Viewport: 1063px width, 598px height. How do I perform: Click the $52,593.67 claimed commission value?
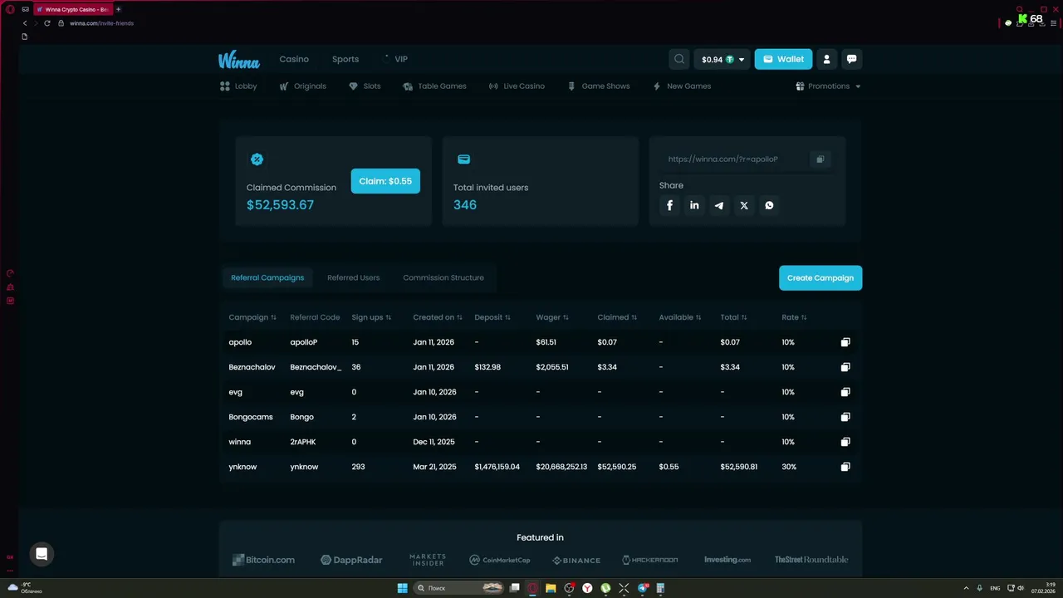280,205
